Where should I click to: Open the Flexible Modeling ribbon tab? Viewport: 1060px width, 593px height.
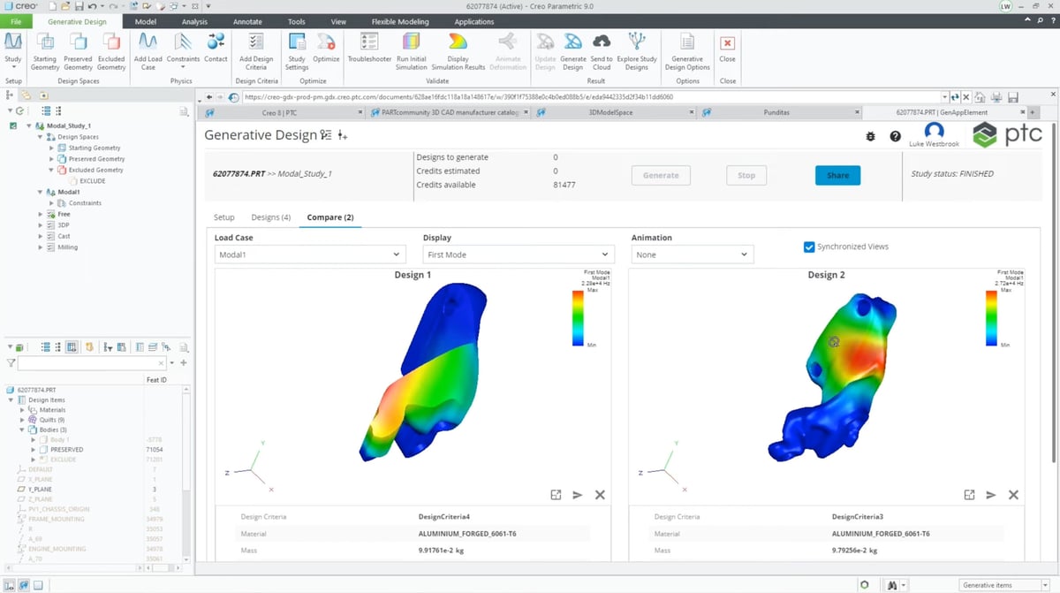click(400, 21)
